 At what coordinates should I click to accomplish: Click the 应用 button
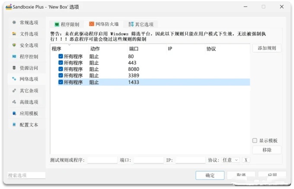coord(272,175)
